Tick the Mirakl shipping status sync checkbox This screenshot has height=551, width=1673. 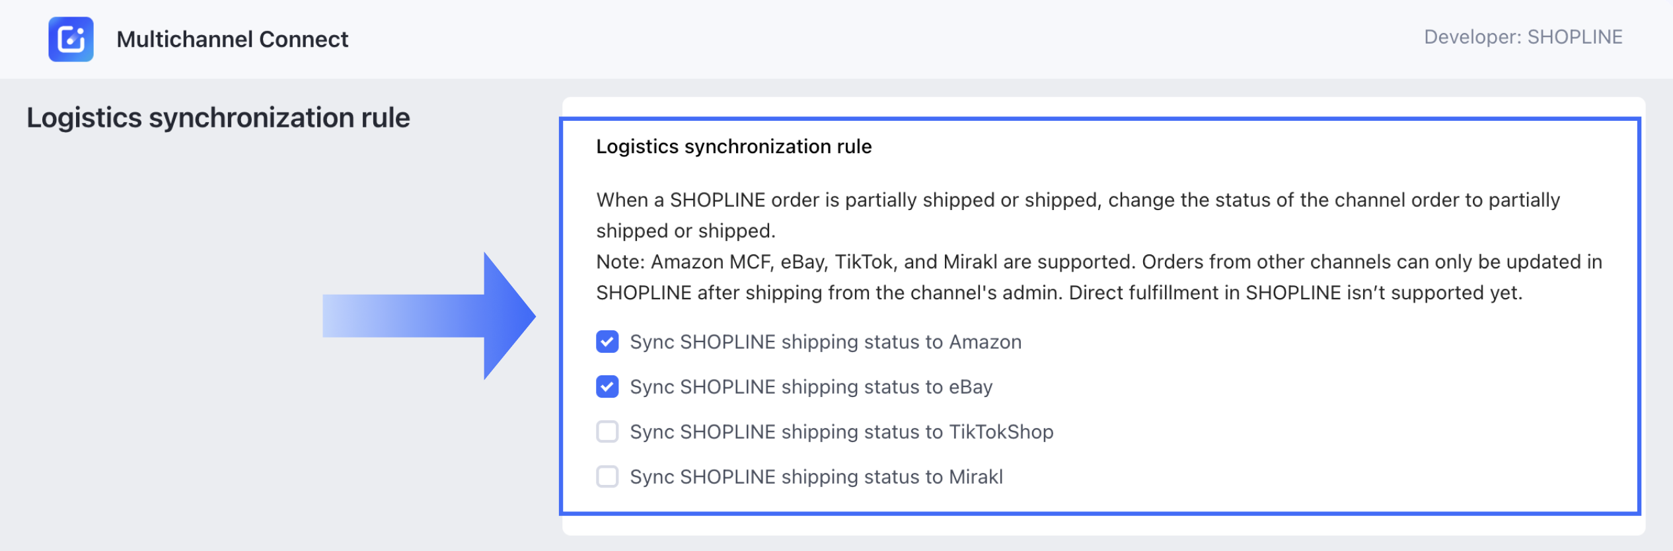(x=607, y=476)
